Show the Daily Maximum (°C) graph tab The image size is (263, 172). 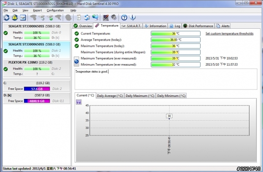click(x=140, y=96)
